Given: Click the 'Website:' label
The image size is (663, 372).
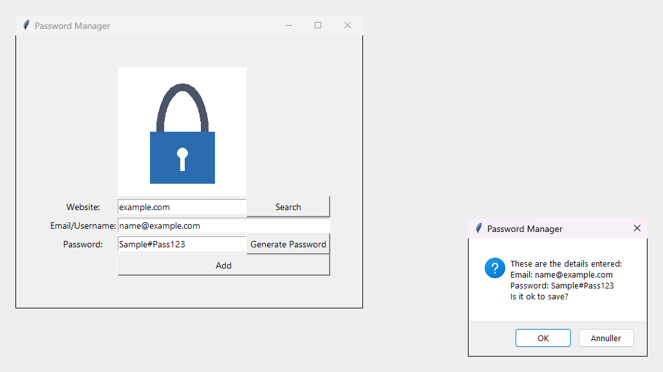Looking at the screenshot, I should click(x=83, y=208).
